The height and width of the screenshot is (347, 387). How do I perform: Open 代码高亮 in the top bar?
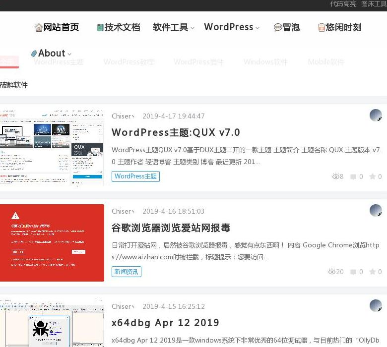point(343,3)
